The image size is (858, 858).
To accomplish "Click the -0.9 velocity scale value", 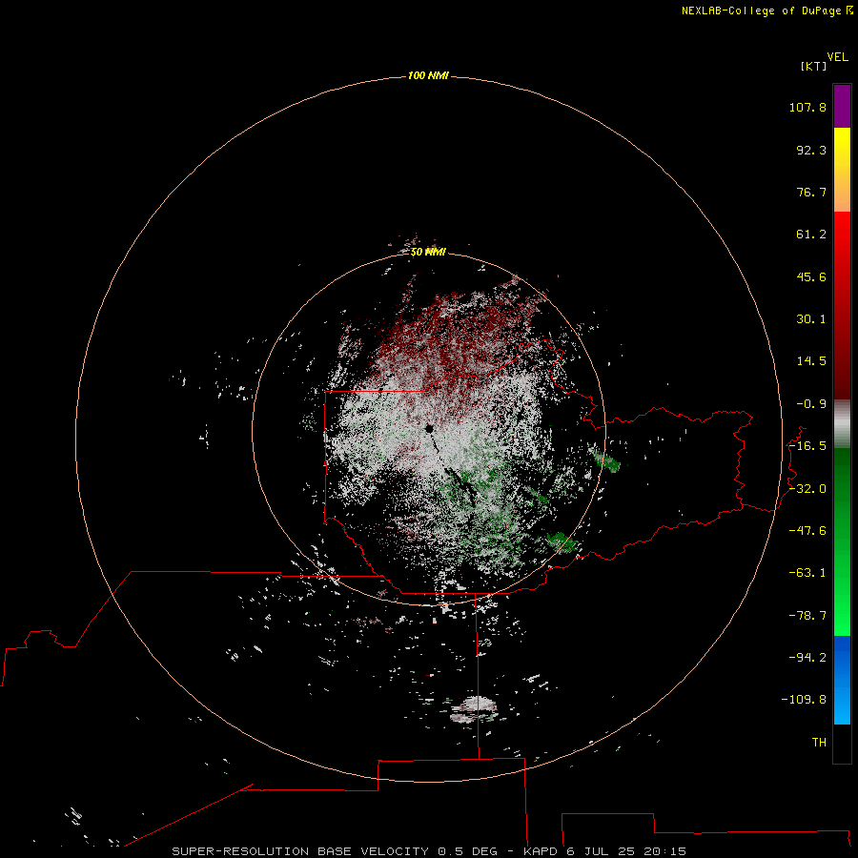I will 811,404.
